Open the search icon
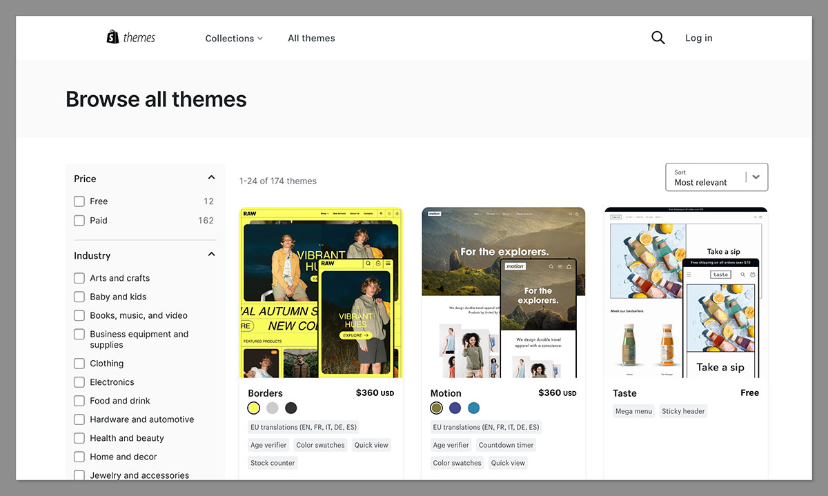828x496 pixels. tap(658, 38)
